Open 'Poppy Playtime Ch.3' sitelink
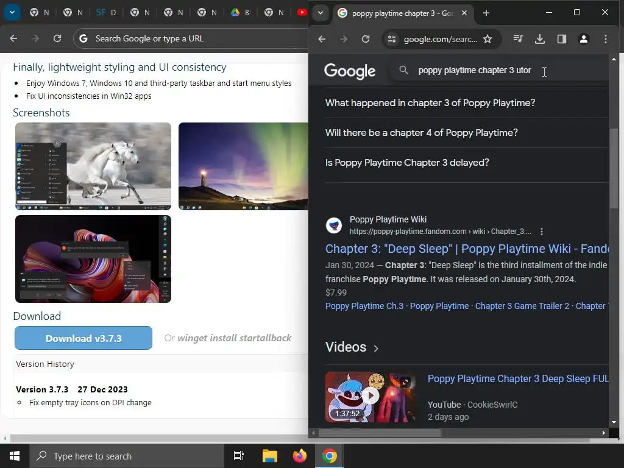624x468 pixels. coord(364,306)
